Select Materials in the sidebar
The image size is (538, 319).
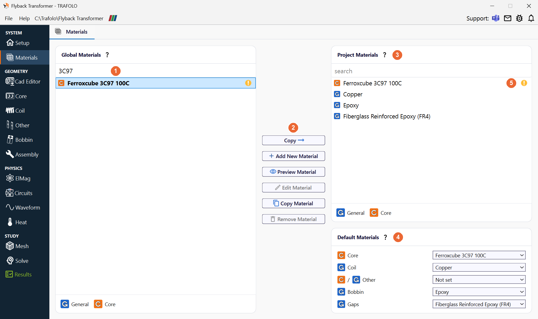25,57
